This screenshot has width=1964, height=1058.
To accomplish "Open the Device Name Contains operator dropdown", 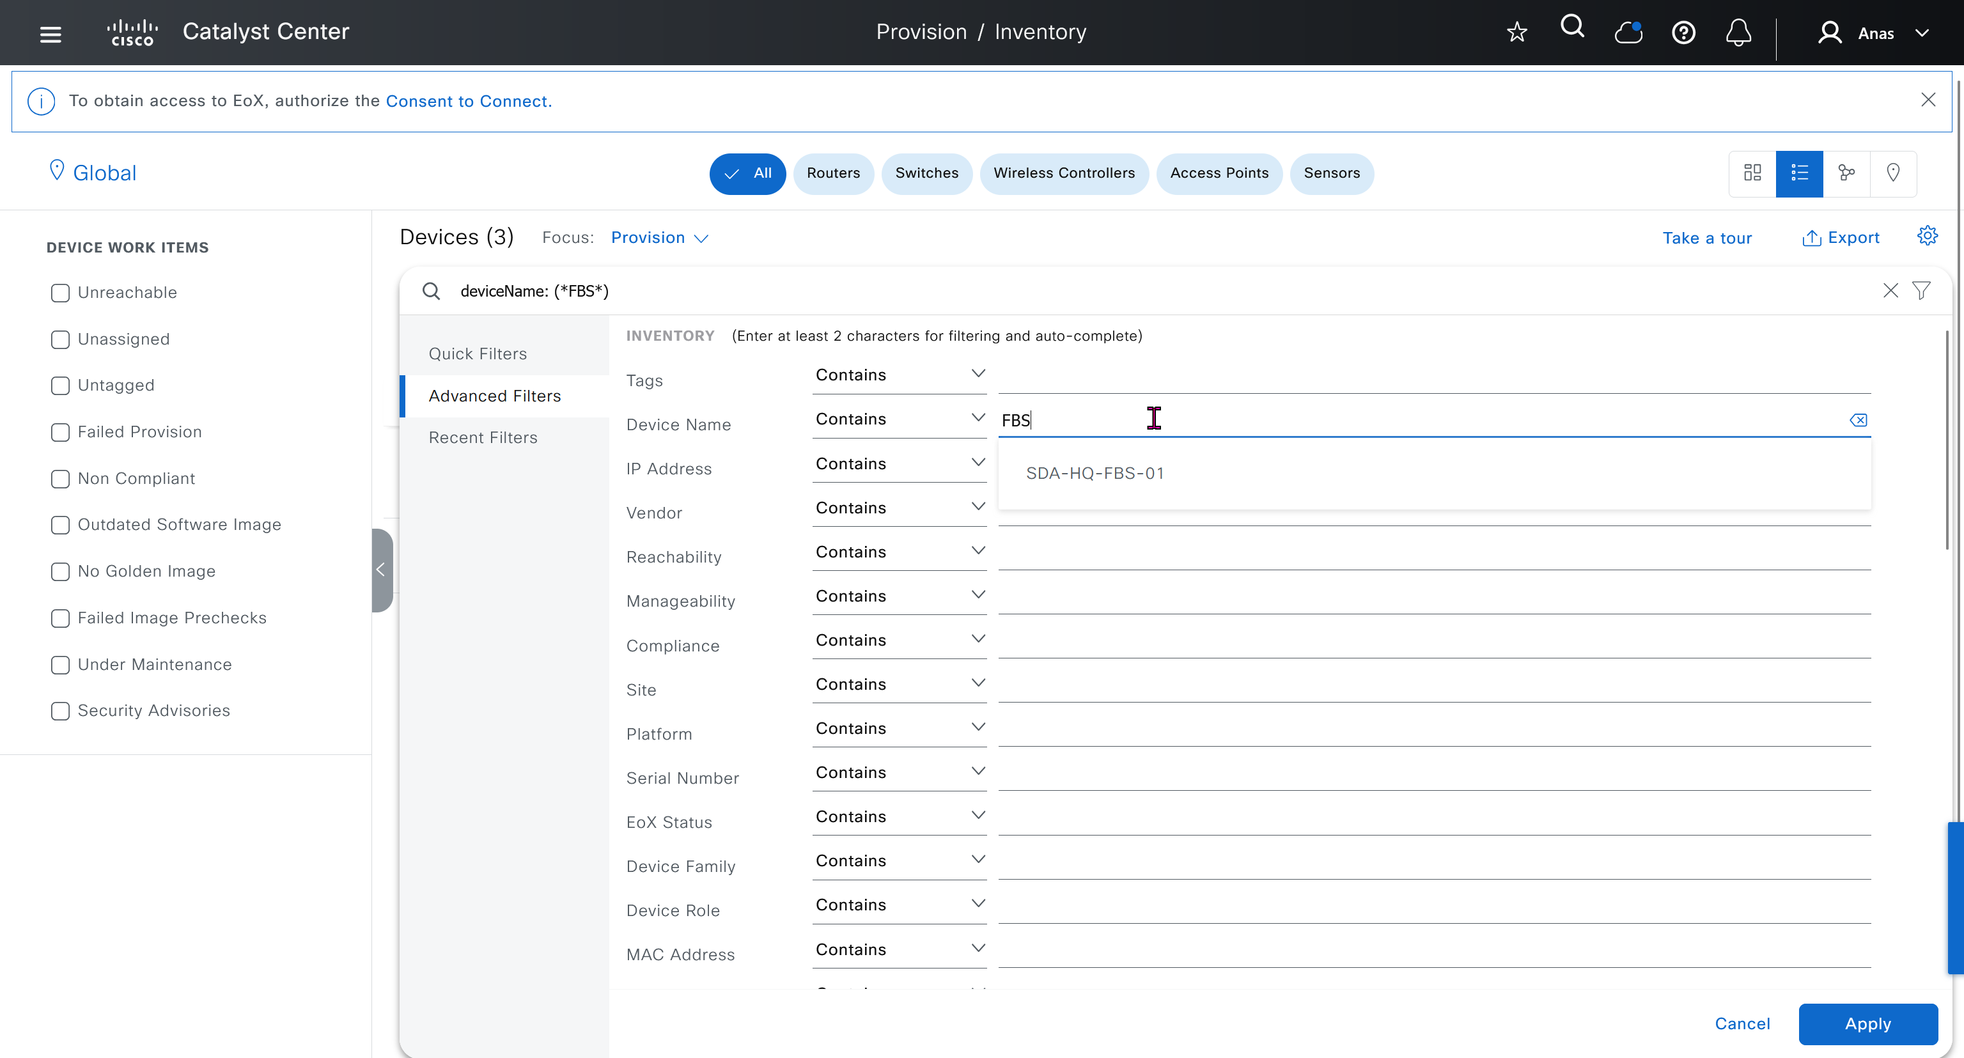I will tap(899, 419).
